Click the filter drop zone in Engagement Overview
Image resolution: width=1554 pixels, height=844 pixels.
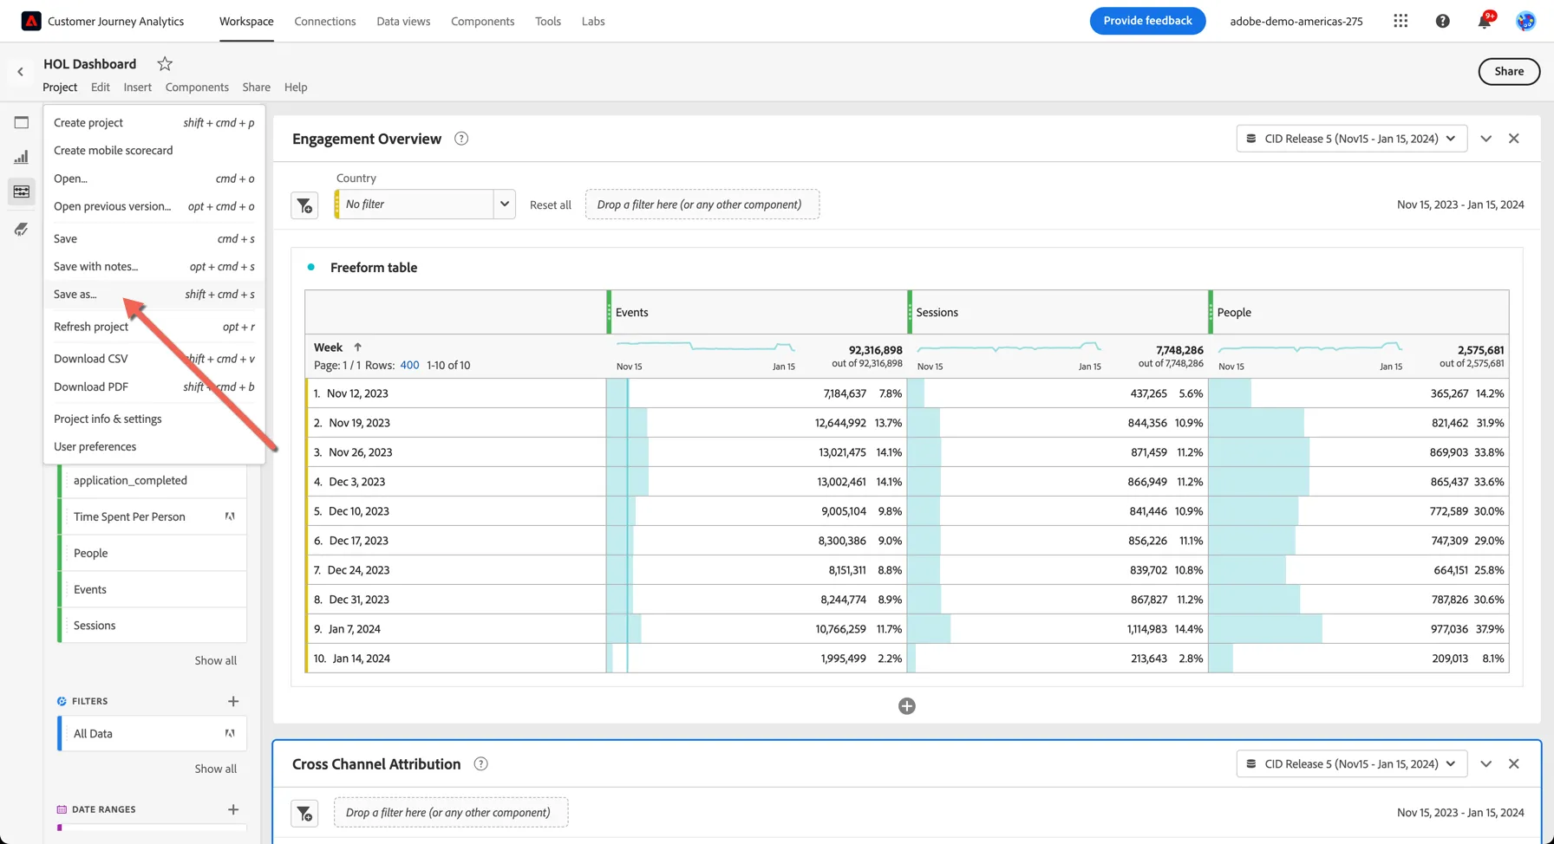point(702,205)
